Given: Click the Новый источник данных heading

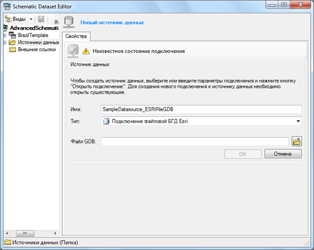Looking at the screenshot, I should (x=112, y=22).
